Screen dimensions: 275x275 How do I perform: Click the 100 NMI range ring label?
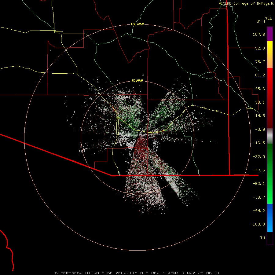tap(137, 24)
